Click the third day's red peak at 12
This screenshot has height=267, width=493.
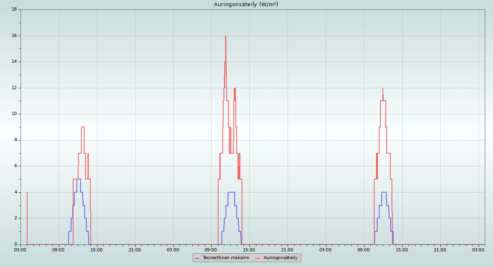382,89
